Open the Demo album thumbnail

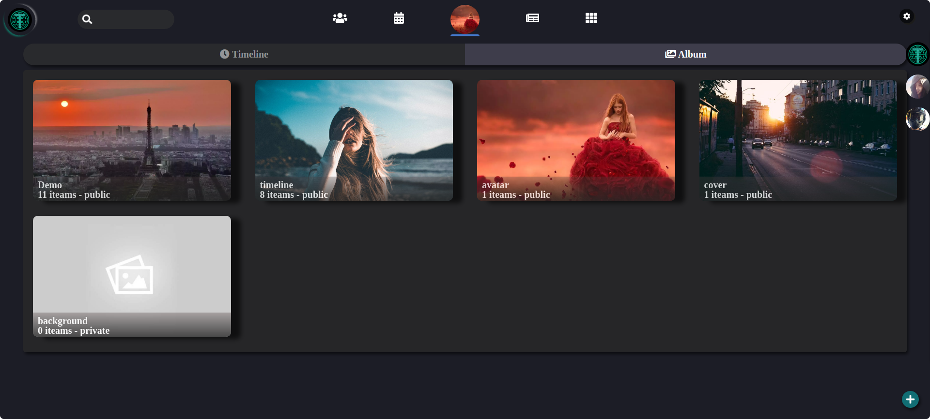pos(132,140)
